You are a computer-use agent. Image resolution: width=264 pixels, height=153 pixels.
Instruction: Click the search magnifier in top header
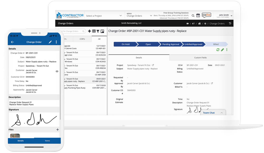click(193, 16)
